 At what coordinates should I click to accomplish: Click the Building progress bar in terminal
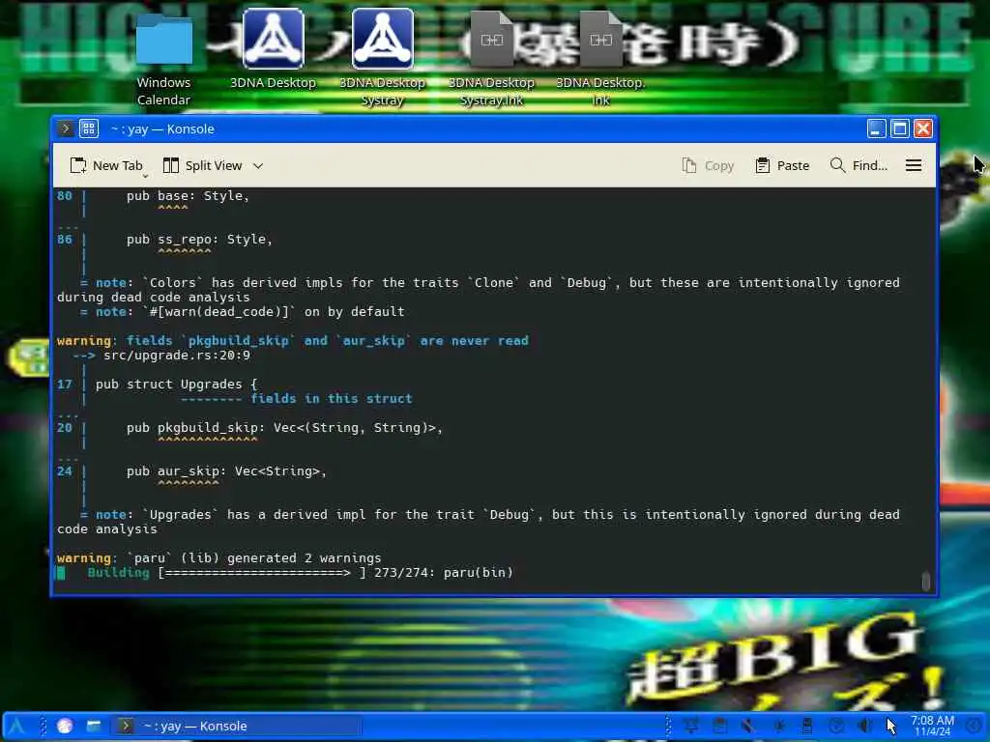tap(261, 573)
